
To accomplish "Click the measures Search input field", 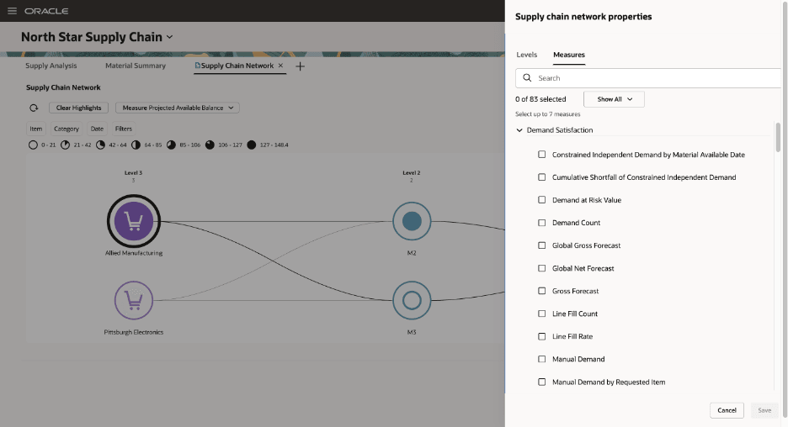I will 648,78.
